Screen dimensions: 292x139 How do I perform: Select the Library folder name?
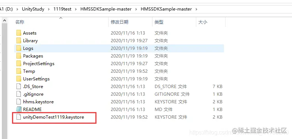tap(30, 41)
